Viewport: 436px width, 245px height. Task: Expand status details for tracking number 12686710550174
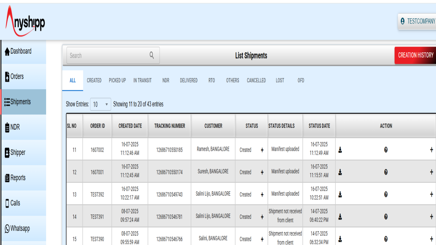[x=262, y=172]
